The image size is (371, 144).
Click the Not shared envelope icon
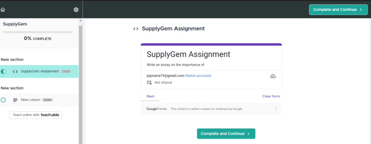pos(149,83)
